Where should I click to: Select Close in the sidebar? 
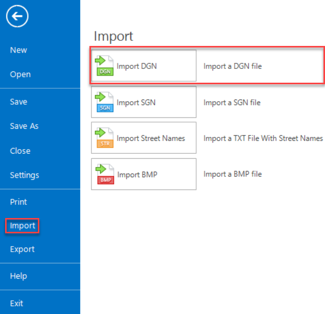coord(20,151)
